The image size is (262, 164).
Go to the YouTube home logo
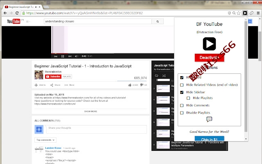click(14, 21)
